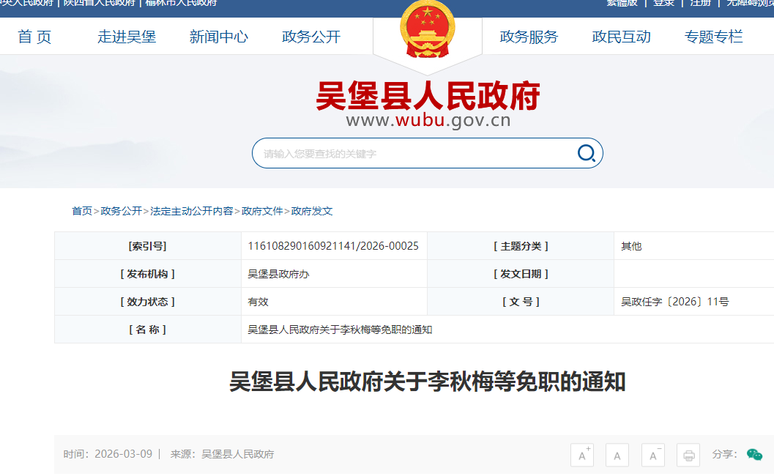Screen dimensions: 774x476
Task: Decrease font size with A- icon
Action: tap(652, 455)
